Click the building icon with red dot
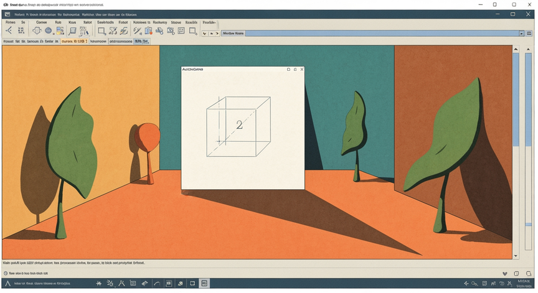 click(x=148, y=31)
